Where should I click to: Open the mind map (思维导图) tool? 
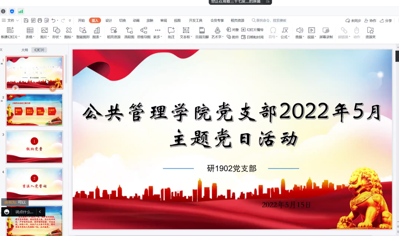pyautogui.click(x=143, y=33)
